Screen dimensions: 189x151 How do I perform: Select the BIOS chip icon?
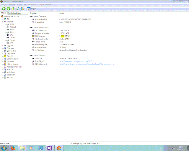[8, 32]
